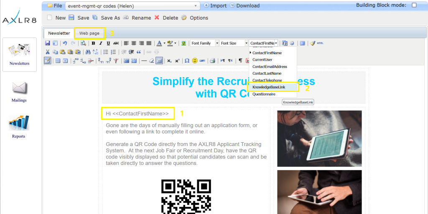The image size is (428, 214).
Task: Open the file selector combo box
Action: click(132, 6)
